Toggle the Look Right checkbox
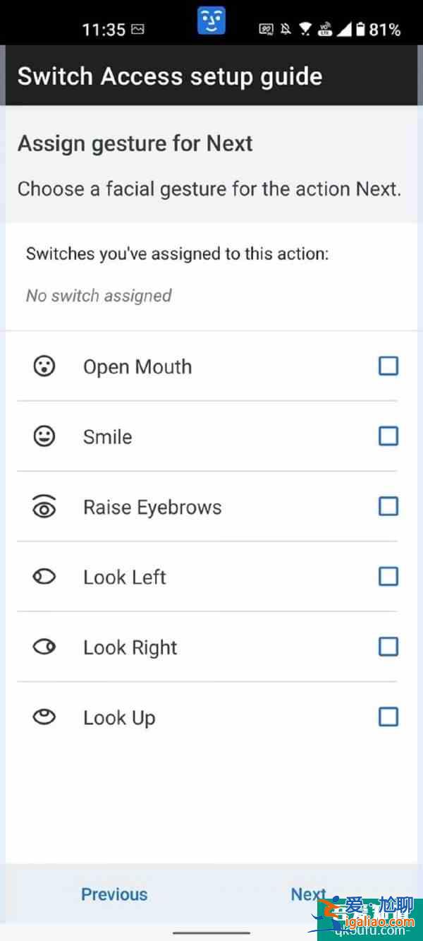The height and width of the screenshot is (941, 423). [388, 647]
